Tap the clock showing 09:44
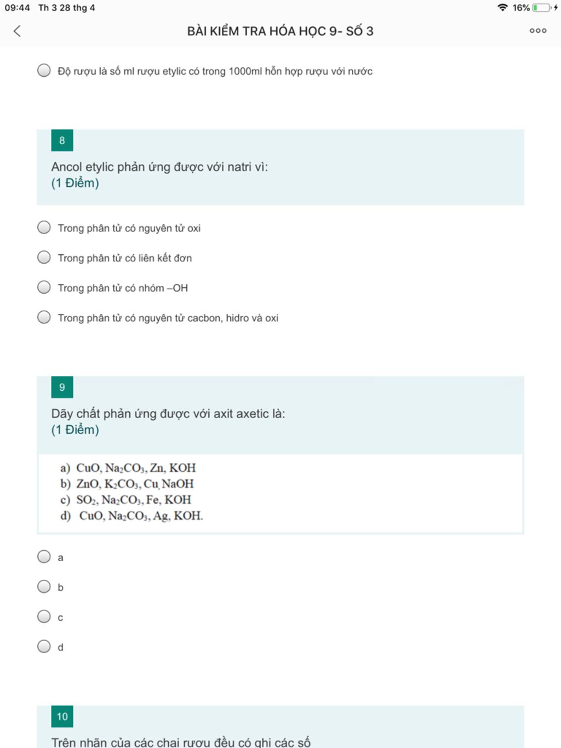 pyautogui.click(x=17, y=8)
